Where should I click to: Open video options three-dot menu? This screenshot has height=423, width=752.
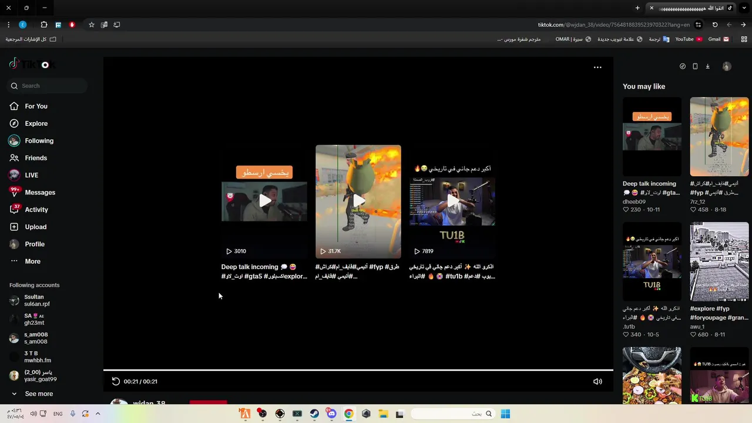(x=597, y=67)
